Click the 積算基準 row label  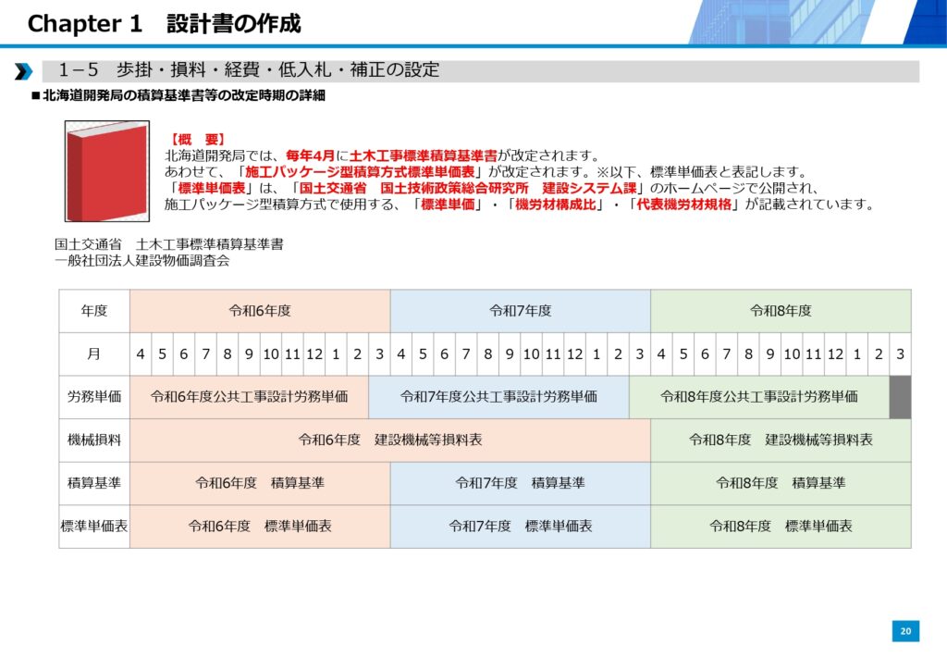(x=94, y=483)
